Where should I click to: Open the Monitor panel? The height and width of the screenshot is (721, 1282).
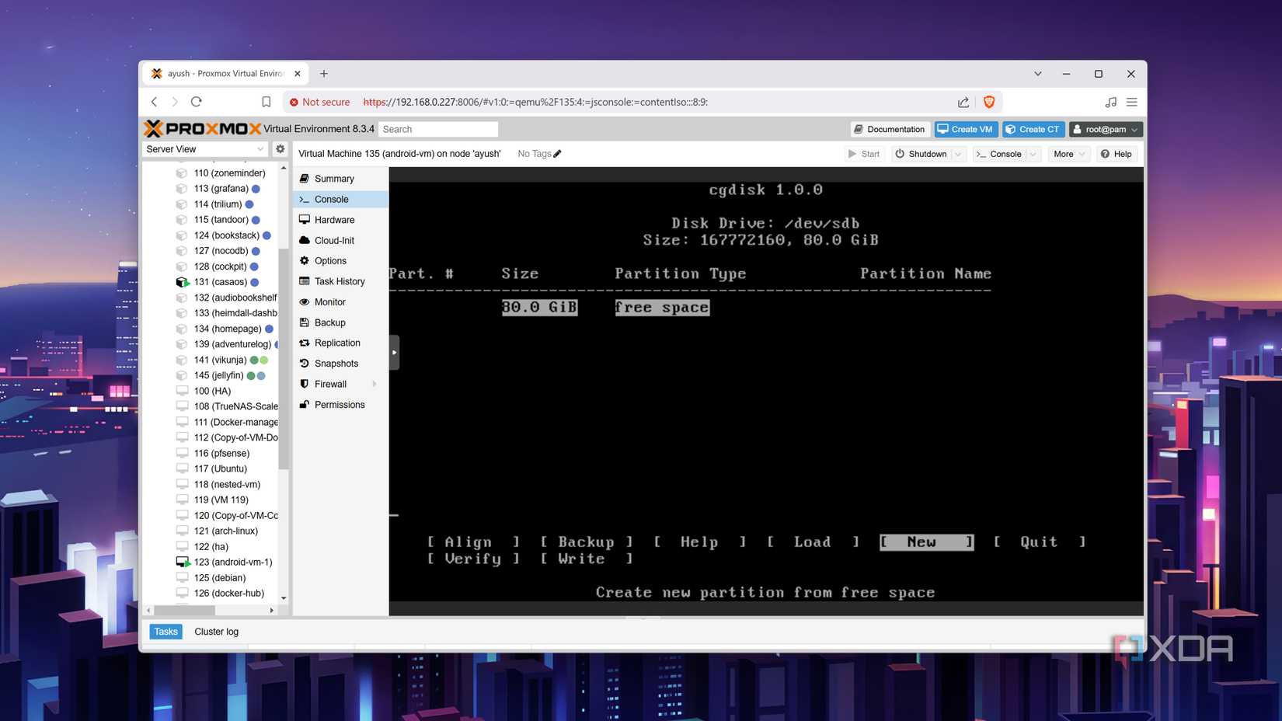click(x=329, y=301)
